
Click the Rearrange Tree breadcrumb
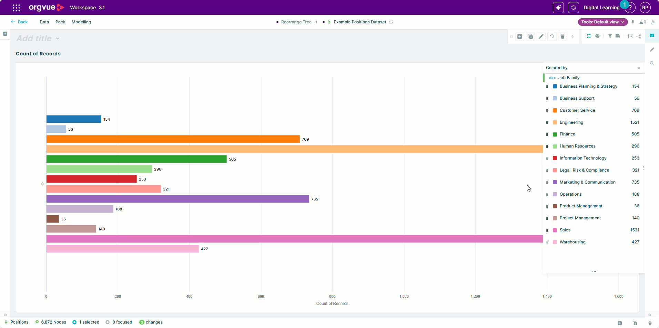(x=296, y=22)
